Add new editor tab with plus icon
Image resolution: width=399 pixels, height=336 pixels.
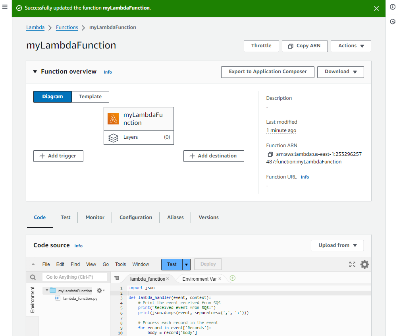coord(233,278)
